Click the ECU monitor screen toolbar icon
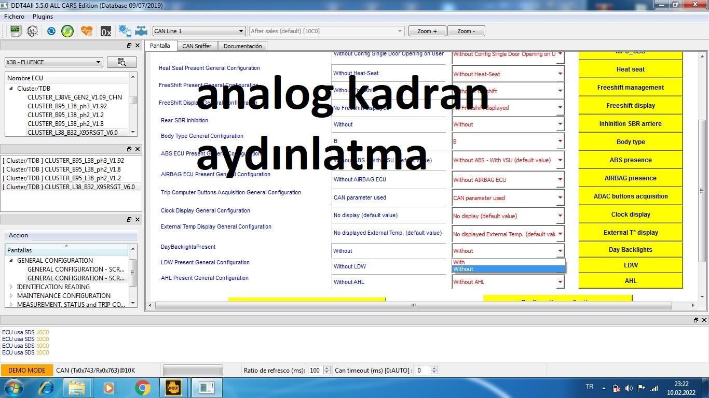The width and height of the screenshot is (709, 398). pyautogui.click(x=15, y=31)
